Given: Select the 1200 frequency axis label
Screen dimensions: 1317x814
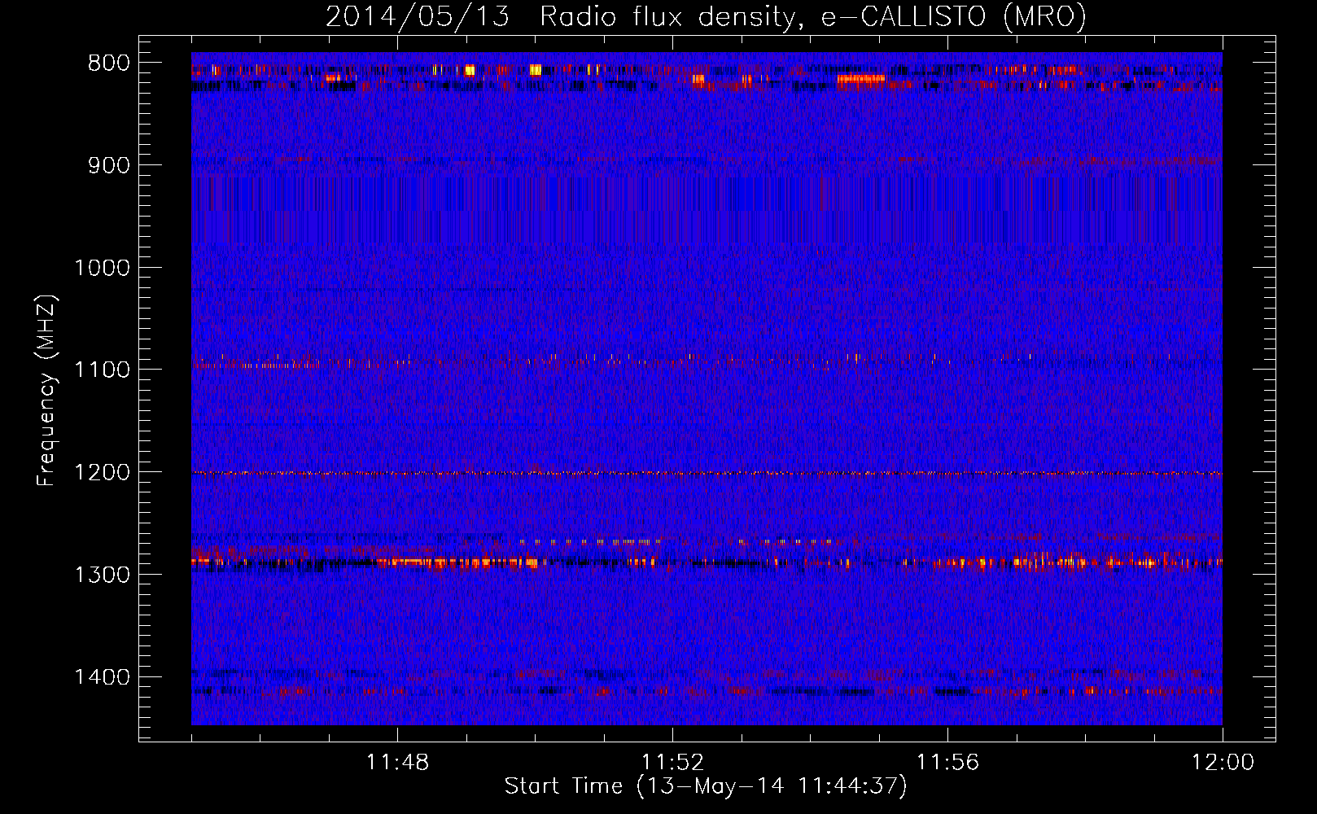Looking at the screenshot, I should pyautogui.click(x=103, y=472).
